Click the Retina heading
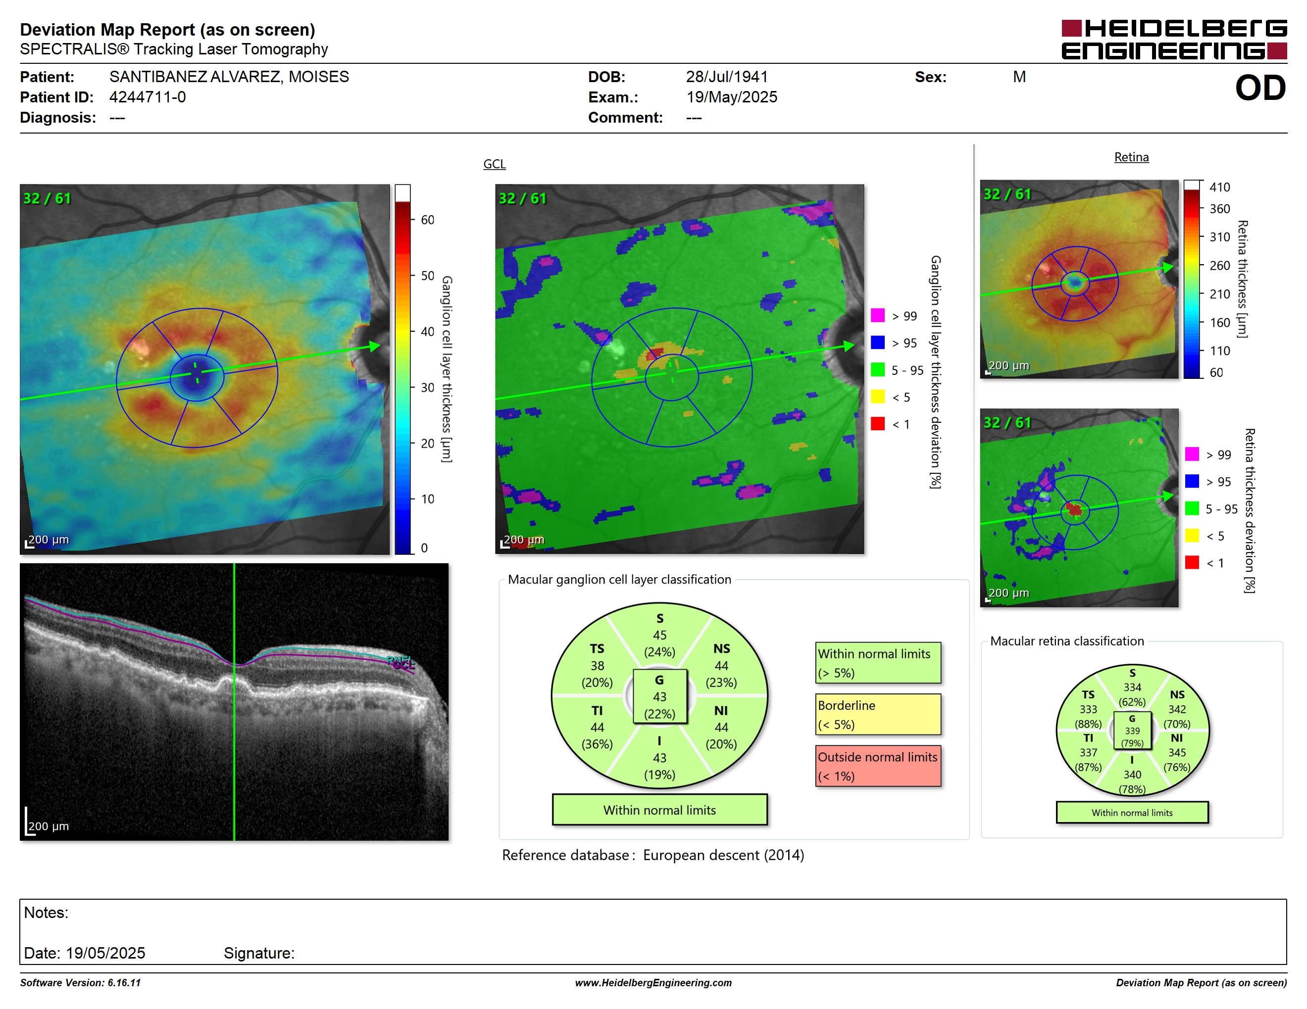 tap(1131, 157)
